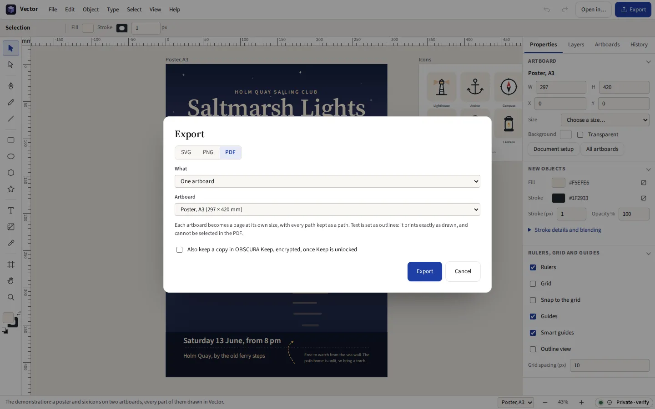Open the History panel tab
This screenshot has width=655, height=409.
tap(639, 45)
